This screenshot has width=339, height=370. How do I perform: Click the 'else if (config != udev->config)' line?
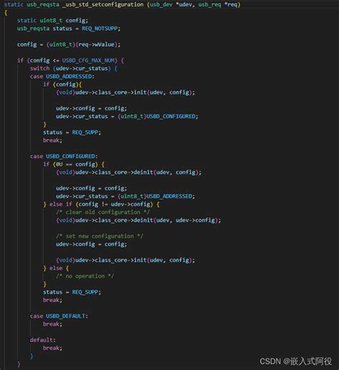[102, 204]
